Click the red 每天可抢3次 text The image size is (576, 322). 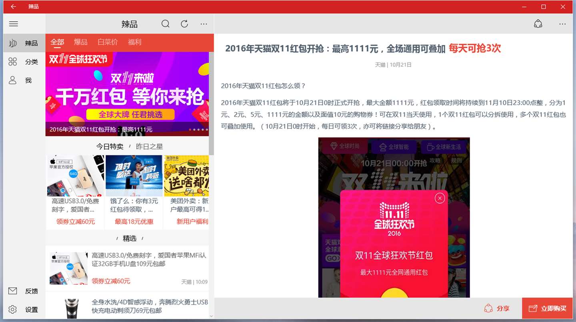474,48
